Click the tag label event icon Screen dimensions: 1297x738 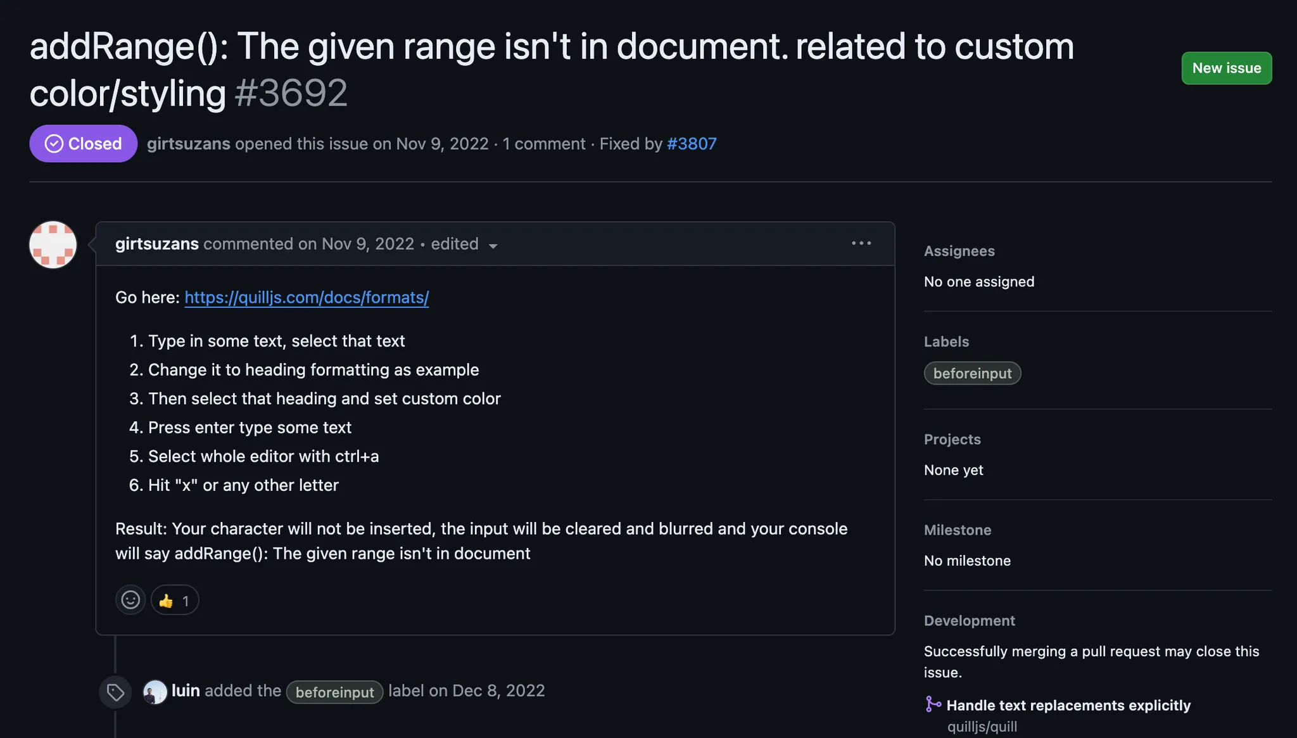[115, 692]
